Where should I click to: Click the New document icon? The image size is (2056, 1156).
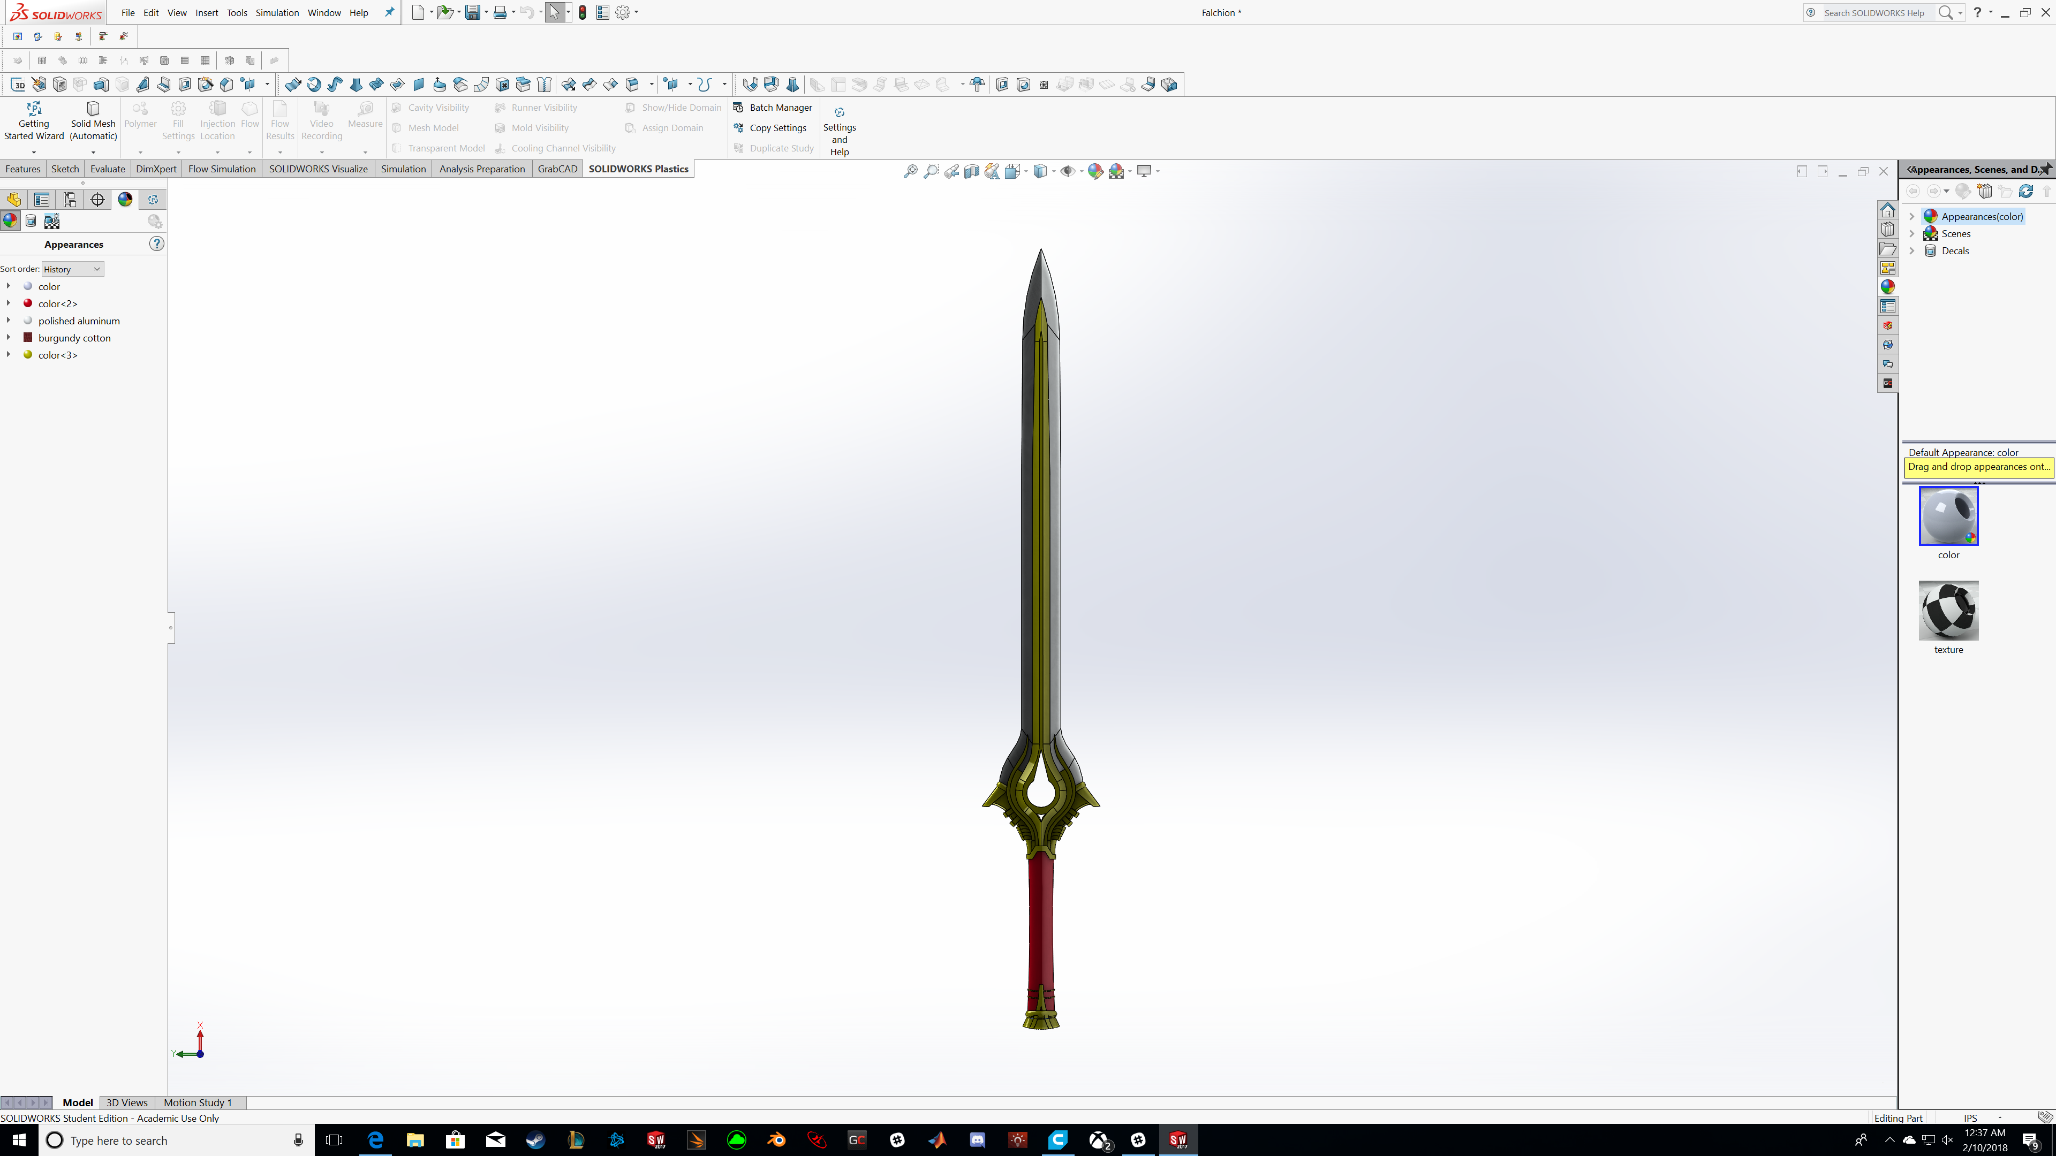(418, 12)
